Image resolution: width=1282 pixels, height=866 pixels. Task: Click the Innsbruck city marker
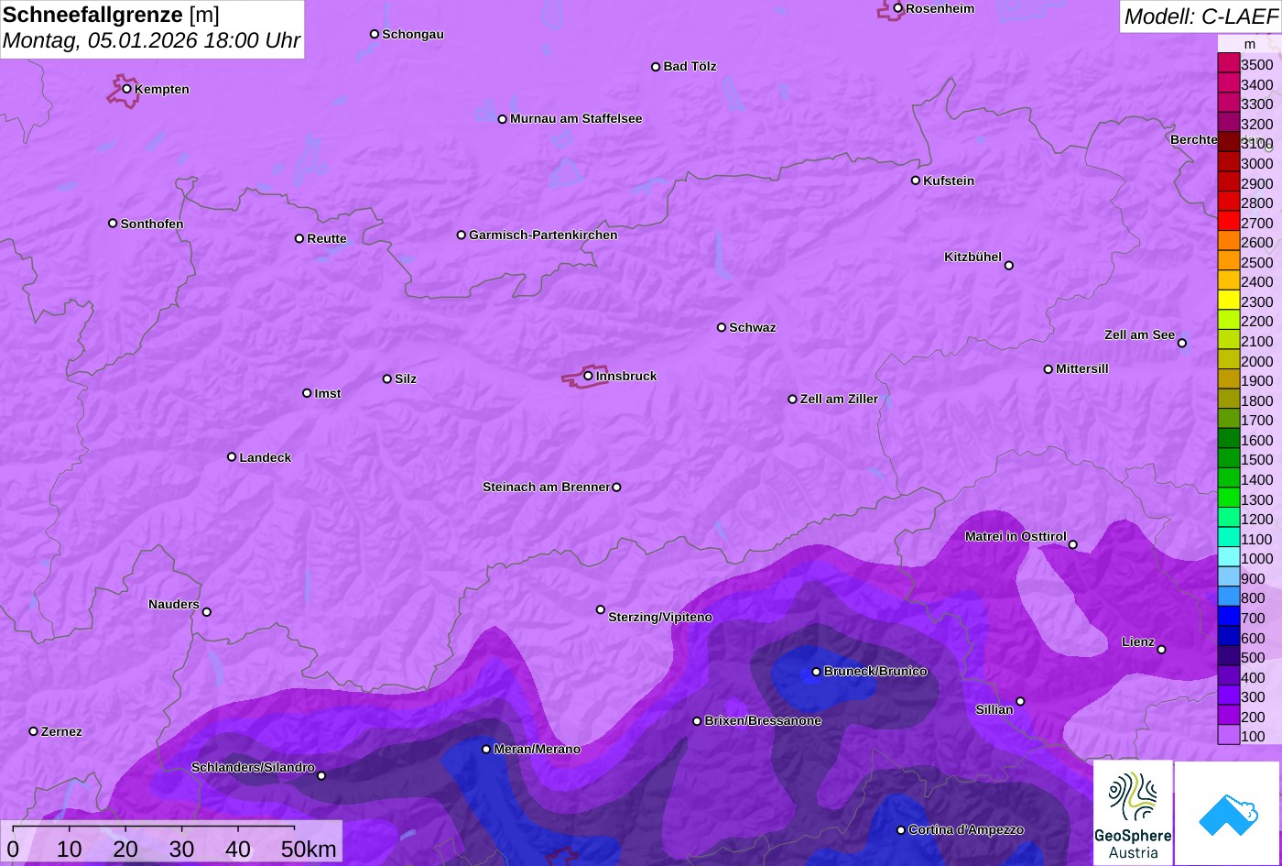click(x=588, y=376)
